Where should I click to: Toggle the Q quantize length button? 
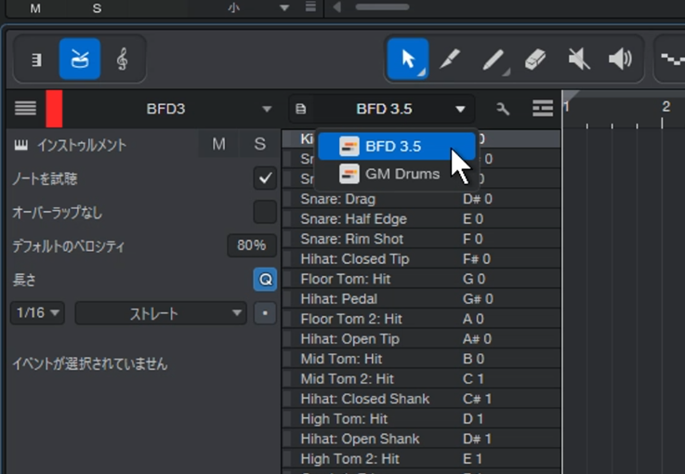click(265, 279)
